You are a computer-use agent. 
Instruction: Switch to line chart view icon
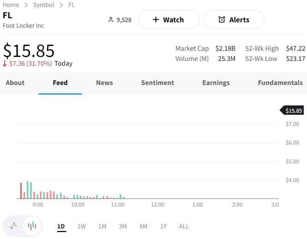click(13, 226)
